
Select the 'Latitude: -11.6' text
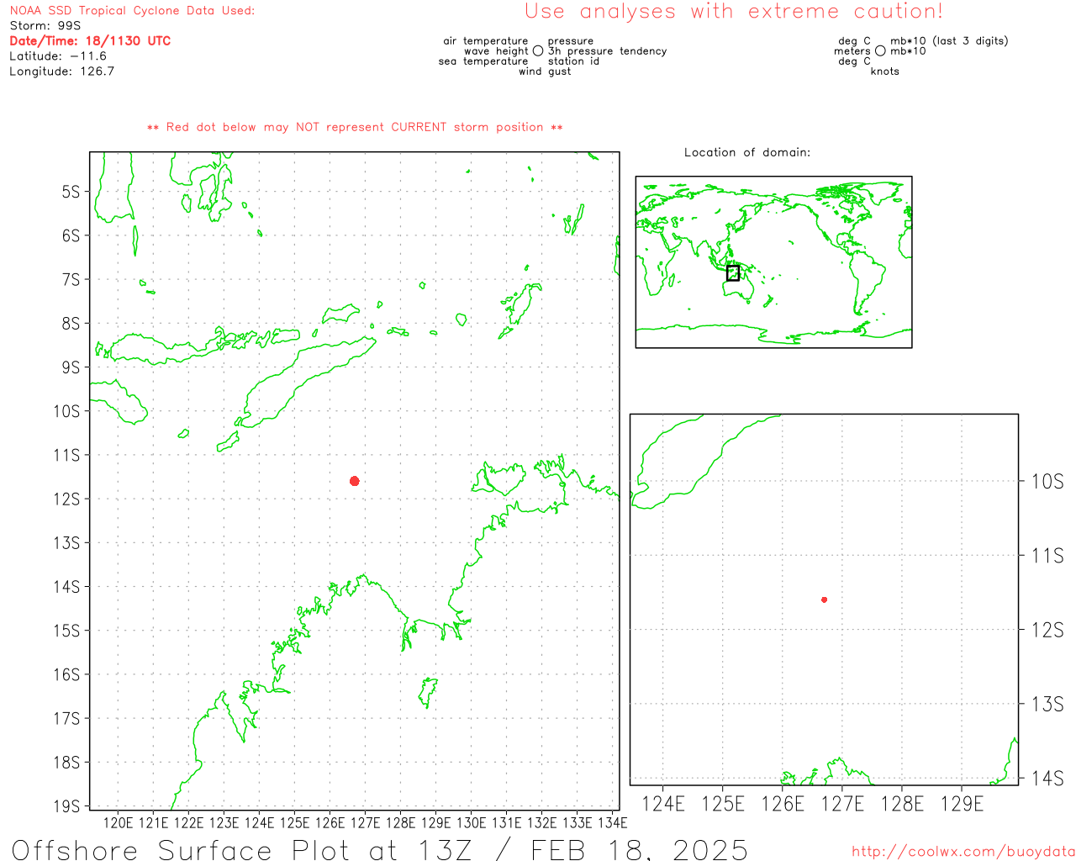58,56
